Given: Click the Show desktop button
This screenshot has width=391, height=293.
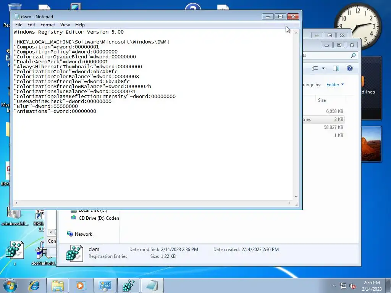Looking at the screenshot, I should [x=388, y=285].
